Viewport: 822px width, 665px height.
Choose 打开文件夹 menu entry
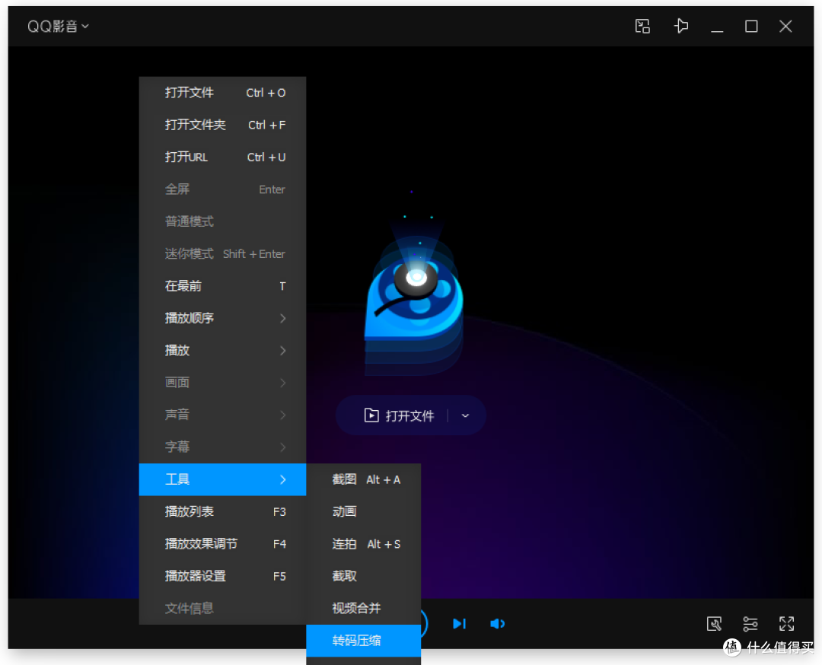[222, 125]
